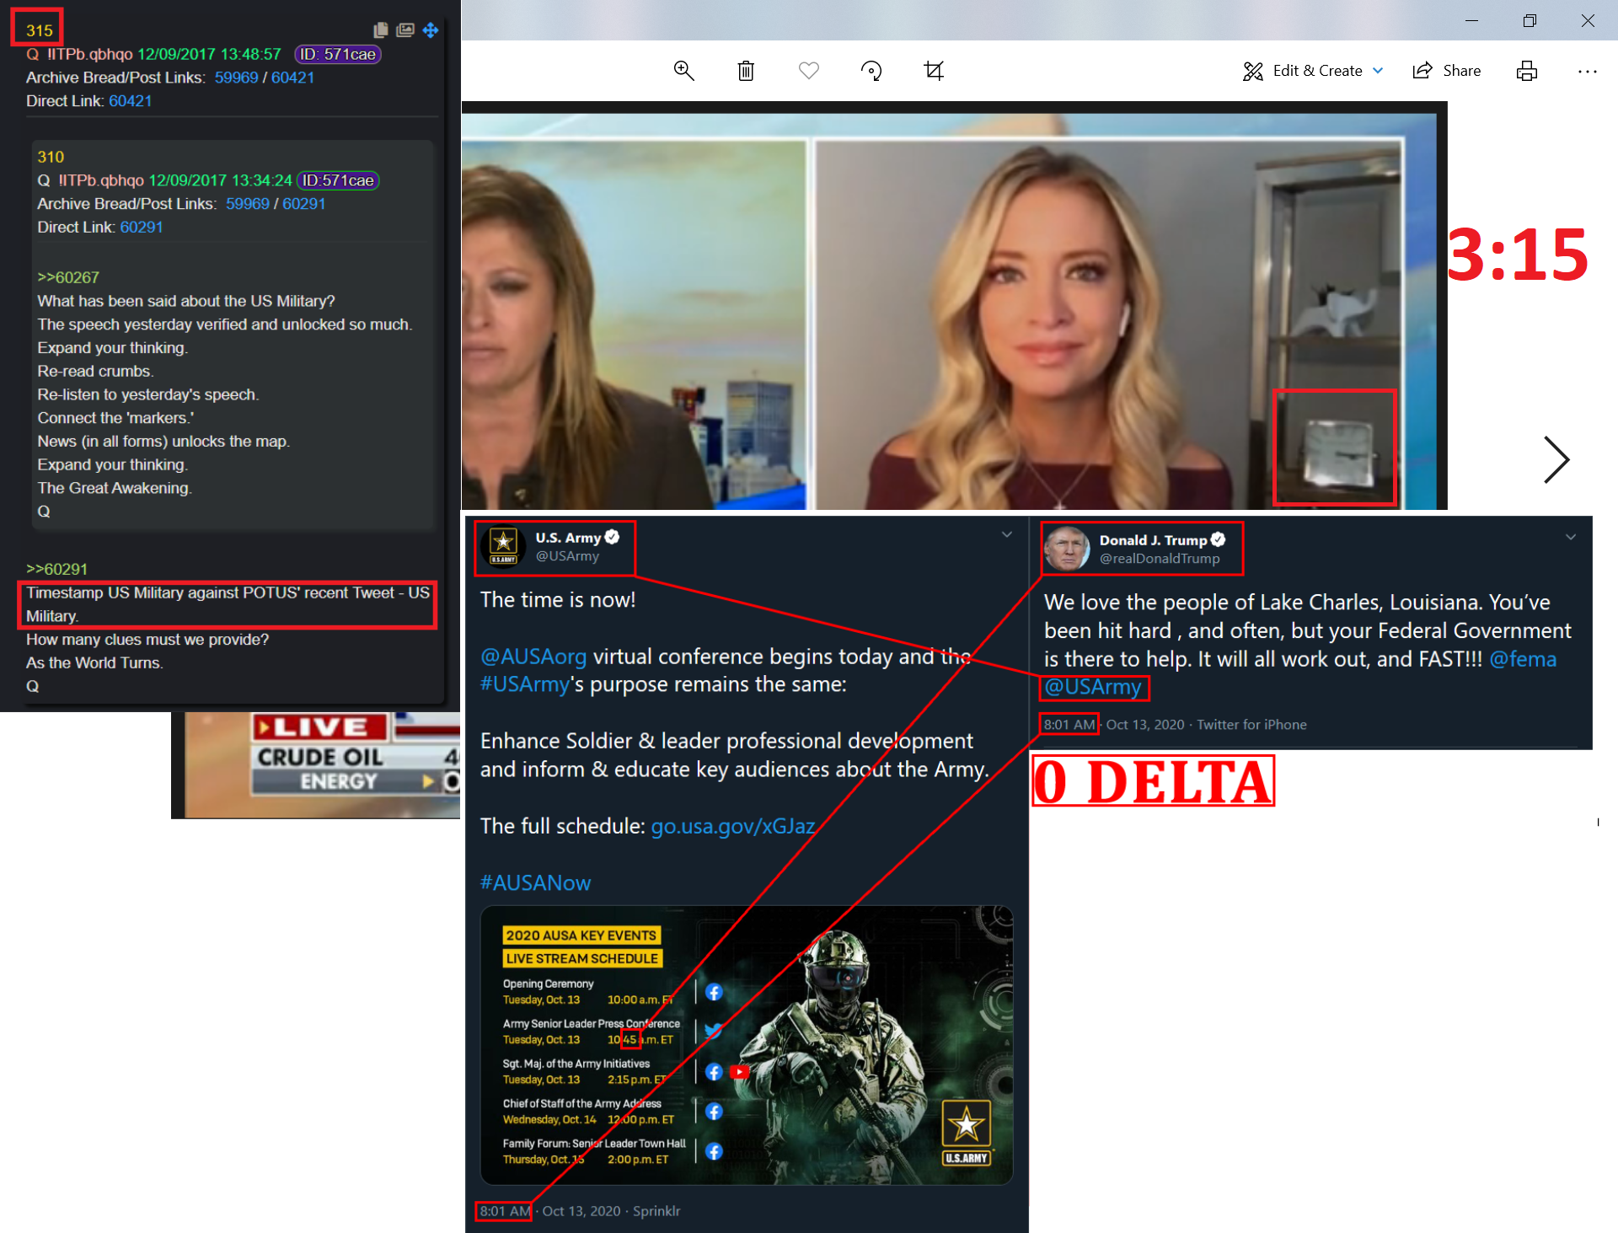1618x1233 pixels.
Task: Open the See more options menu
Action: [x=1588, y=72]
